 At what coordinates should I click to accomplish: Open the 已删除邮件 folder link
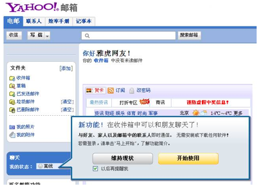pos(28,110)
